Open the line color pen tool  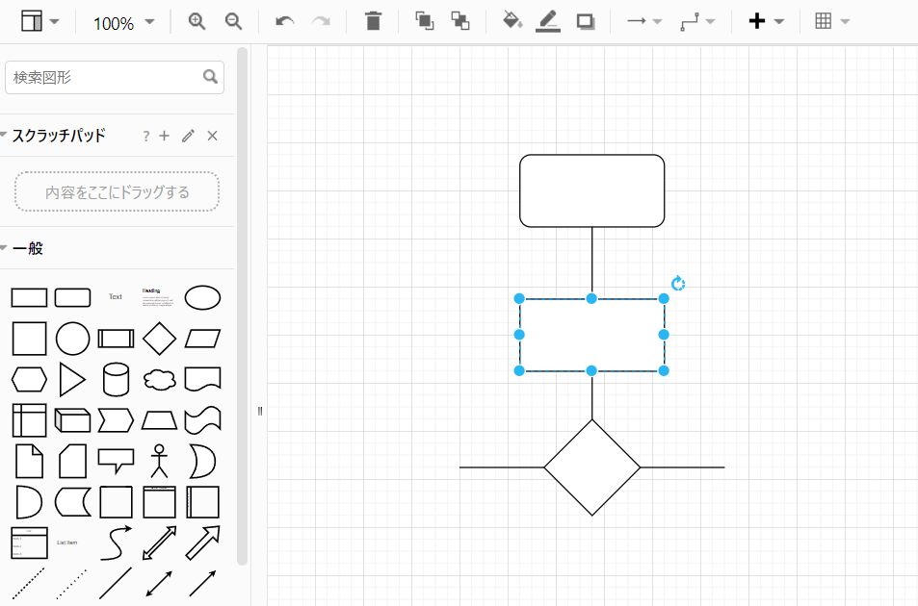click(x=548, y=21)
